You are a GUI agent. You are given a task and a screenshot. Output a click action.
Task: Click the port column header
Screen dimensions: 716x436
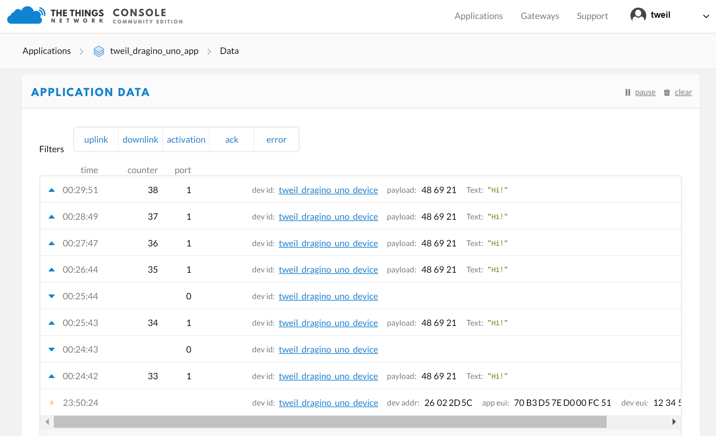tap(183, 170)
